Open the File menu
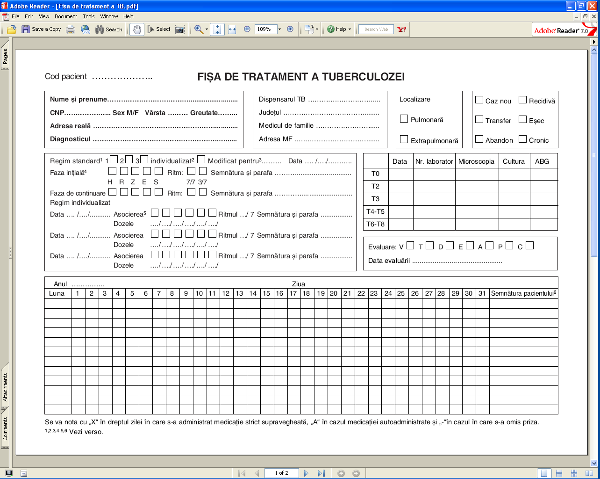This screenshot has width=600, height=479. 15,16
